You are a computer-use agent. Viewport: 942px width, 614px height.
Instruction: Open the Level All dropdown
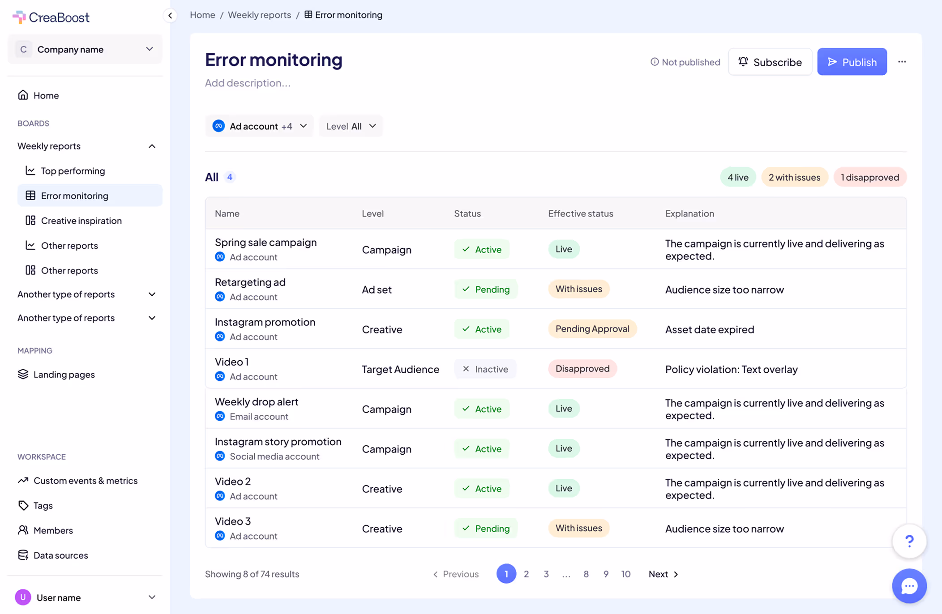(351, 126)
